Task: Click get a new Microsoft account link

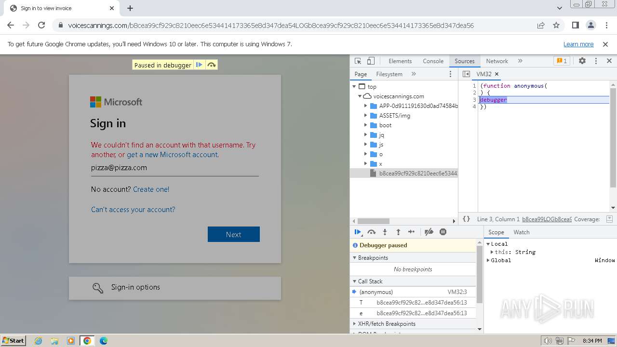Action: pyautogui.click(x=173, y=155)
